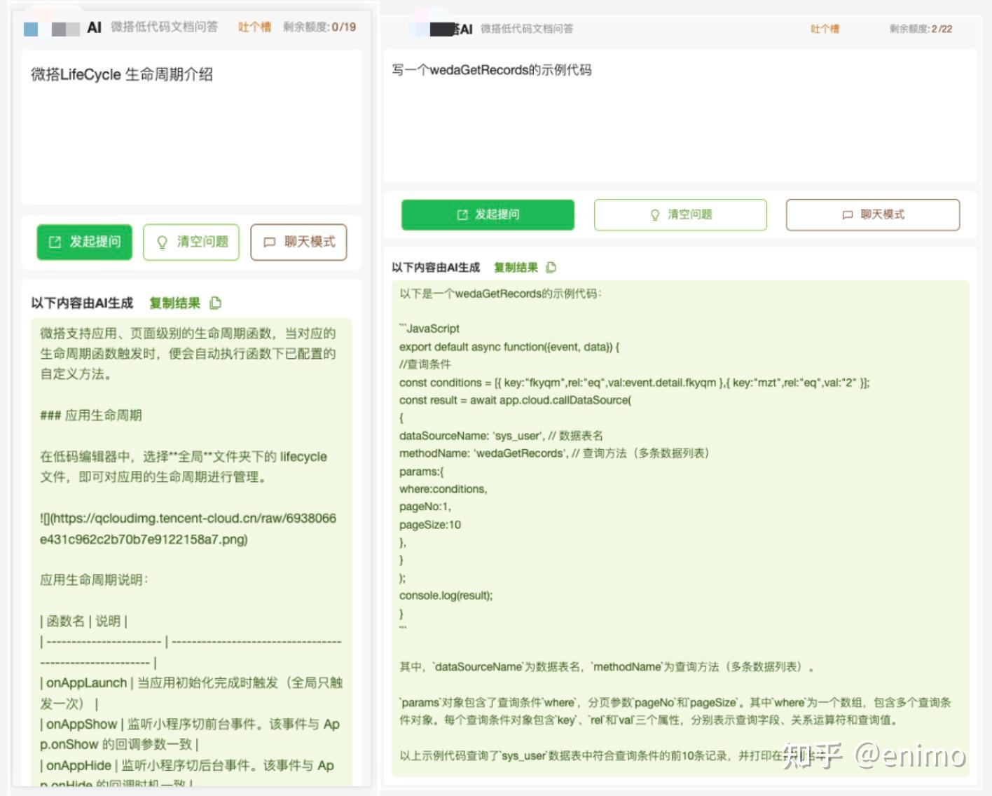Click the '### 应用生命周期' heading text
992x796 pixels.
coord(91,416)
